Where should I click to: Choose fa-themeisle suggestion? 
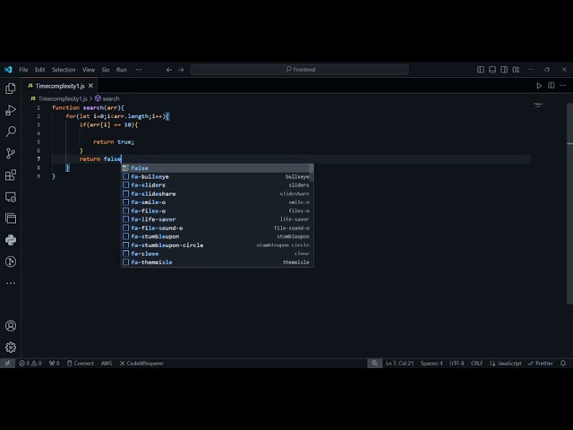pos(218,262)
